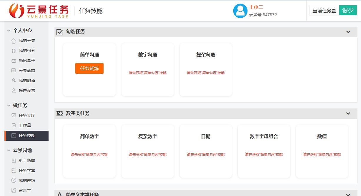Select the 云景动态 news icon

[x=14, y=71]
